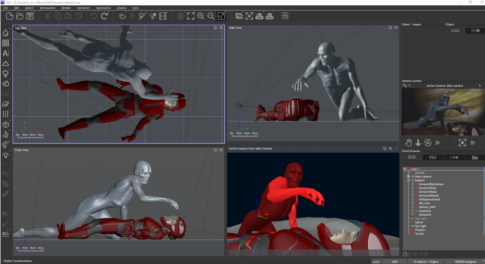
Task: Click the frame-all brackets icon in the toolbar
Action: tap(191, 16)
